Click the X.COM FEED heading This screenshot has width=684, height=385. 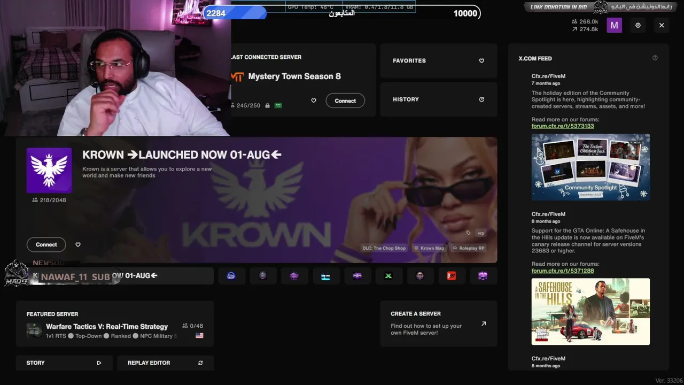click(x=535, y=58)
